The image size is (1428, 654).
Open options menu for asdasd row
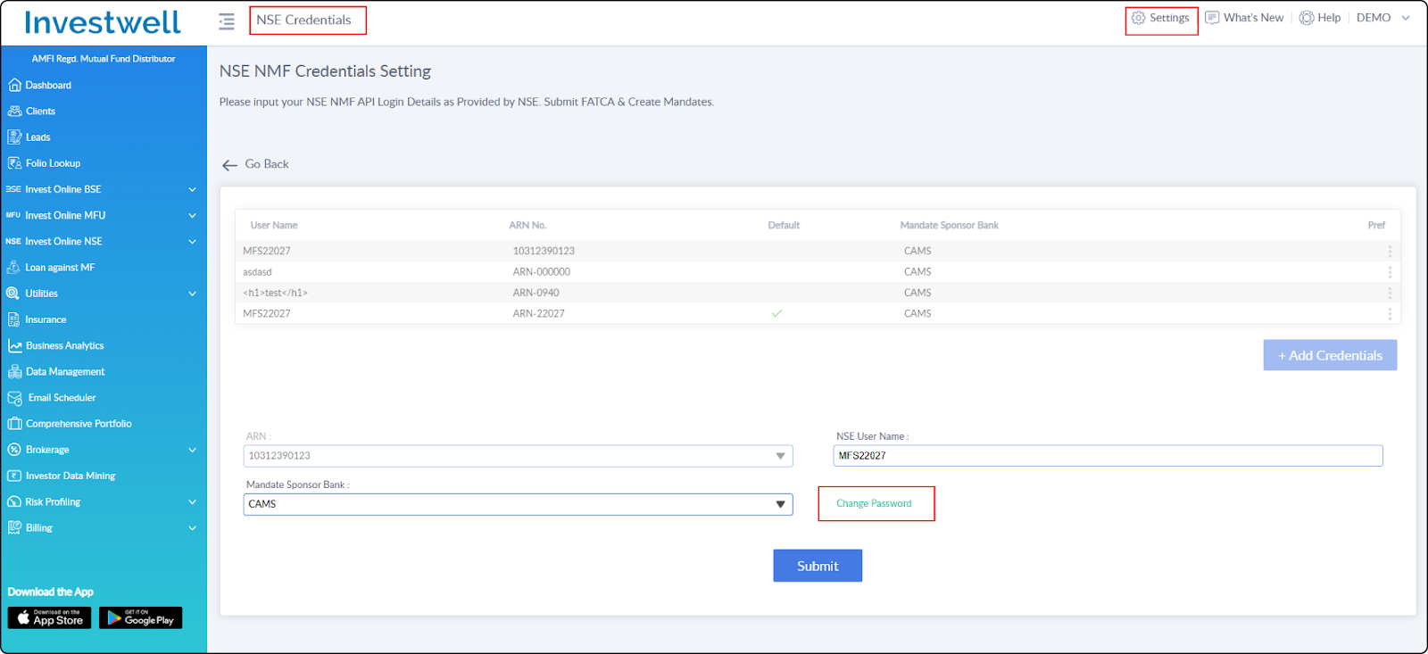pyautogui.click(x=1390, y=272)
